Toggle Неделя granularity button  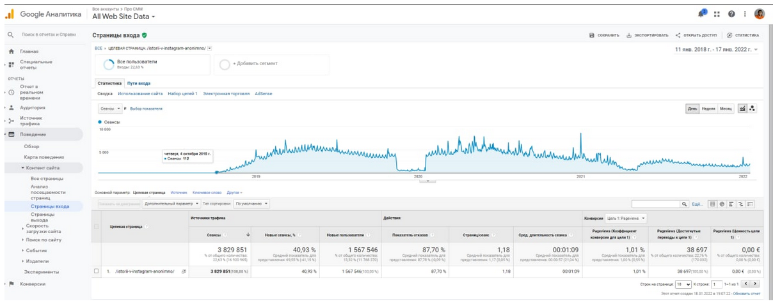708,109
